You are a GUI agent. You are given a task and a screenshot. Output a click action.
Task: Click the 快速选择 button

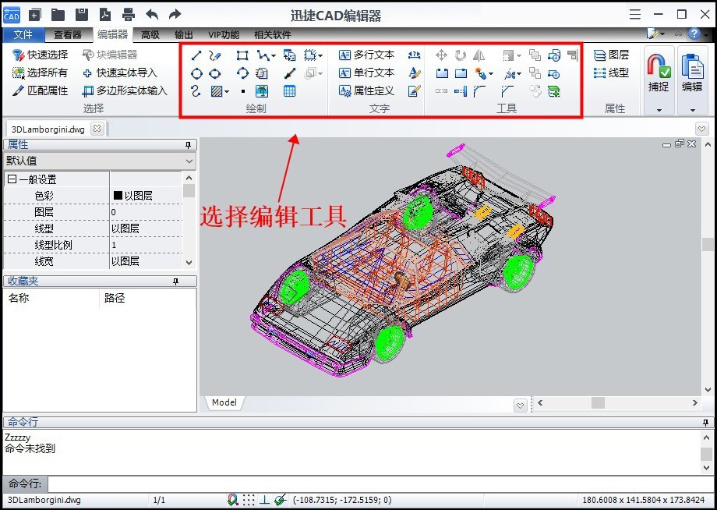coord(41,55)
